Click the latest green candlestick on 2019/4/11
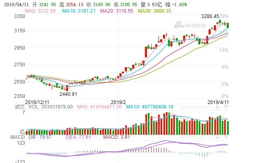Viewport: 255px width, 163px height. tap(227, 25)
